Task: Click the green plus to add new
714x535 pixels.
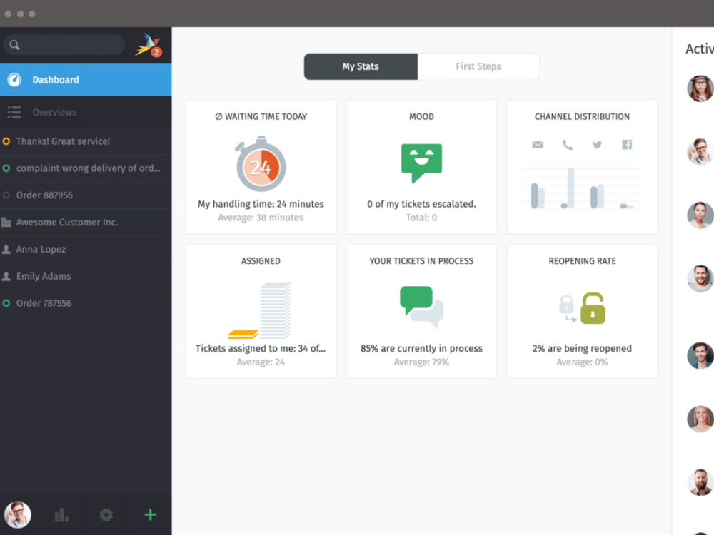Action: [150, 514]
